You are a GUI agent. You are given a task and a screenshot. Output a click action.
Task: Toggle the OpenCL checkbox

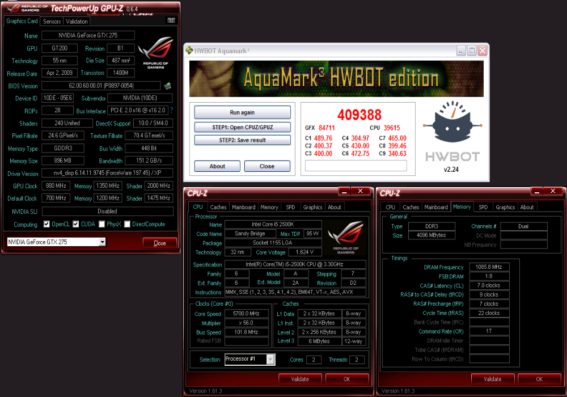(x=46, y=224)
